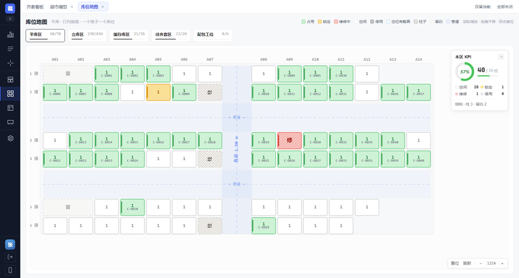Click 全部关闭 to close all tabs
The height and width of the screenshot is (278, 519).
click(x=505, y=6)
